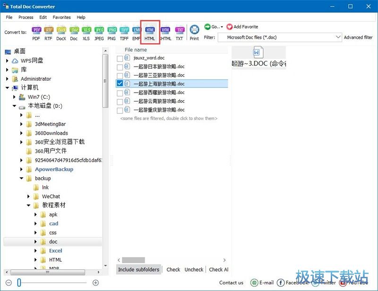This screenshot has width=378, height=291.
Task: Open the Microsoft Doc files filter dropdown
Action: pyautogui.click(x=338, y=37)
